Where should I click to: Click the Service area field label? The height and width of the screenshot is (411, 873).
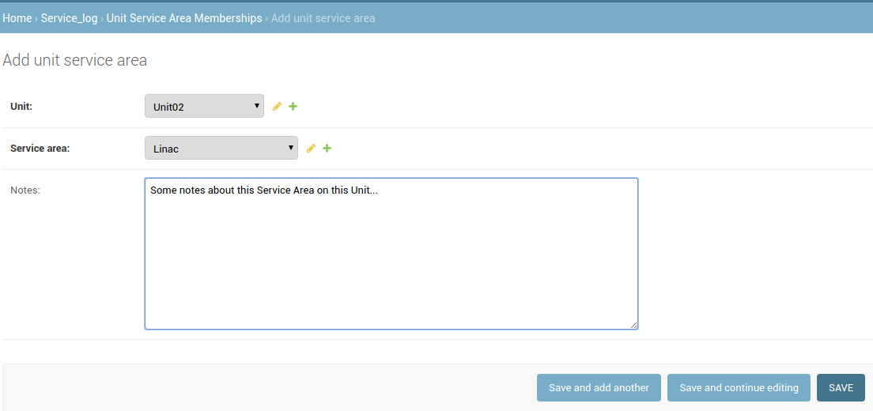(40, 149)
